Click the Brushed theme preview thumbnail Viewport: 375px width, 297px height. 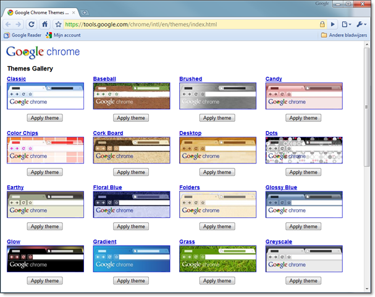[217, 96]
